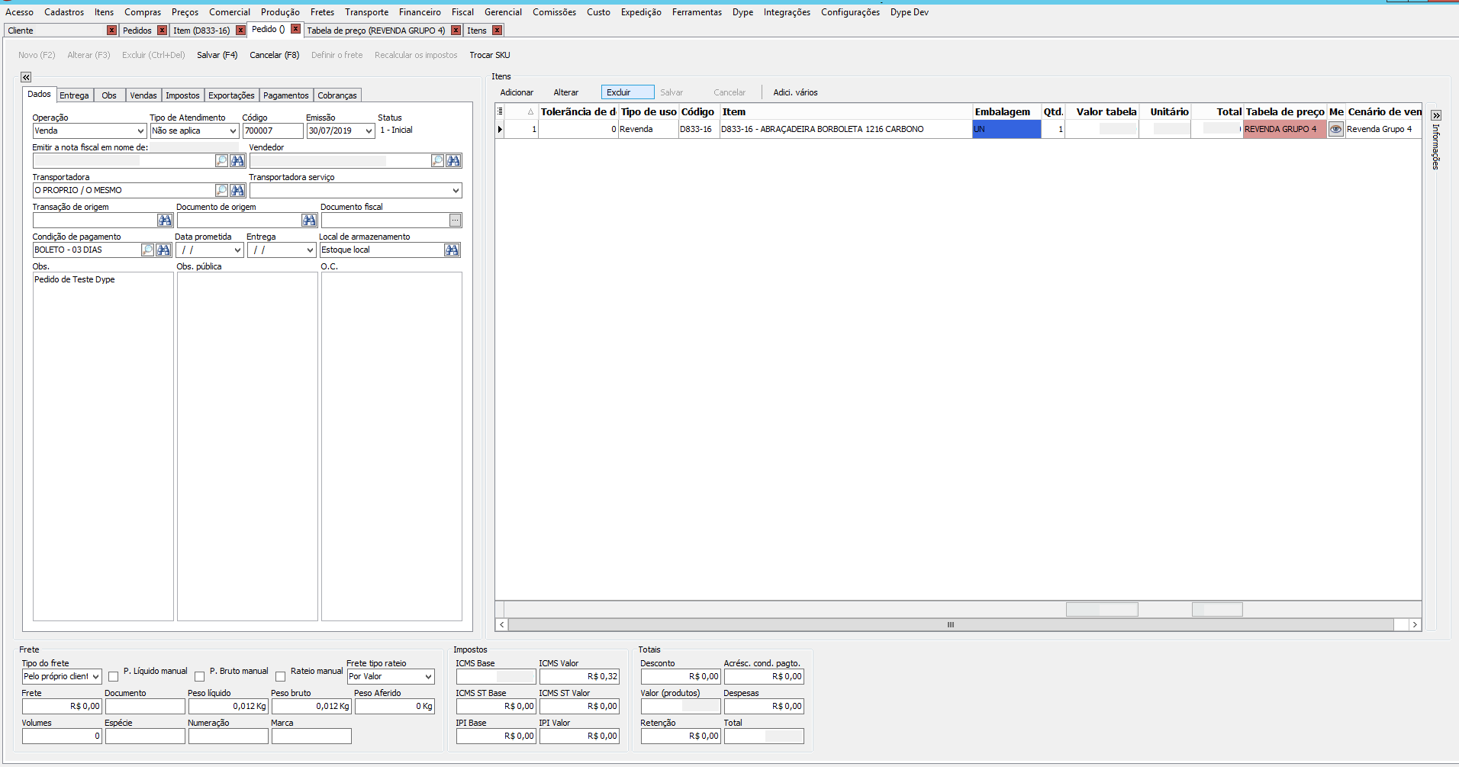
Task: Close the Itens document tab
Action: click(x=497, y=31)
